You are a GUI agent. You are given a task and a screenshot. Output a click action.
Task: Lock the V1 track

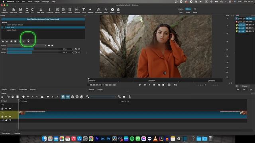pyautogui.click(x=2, y=116)
